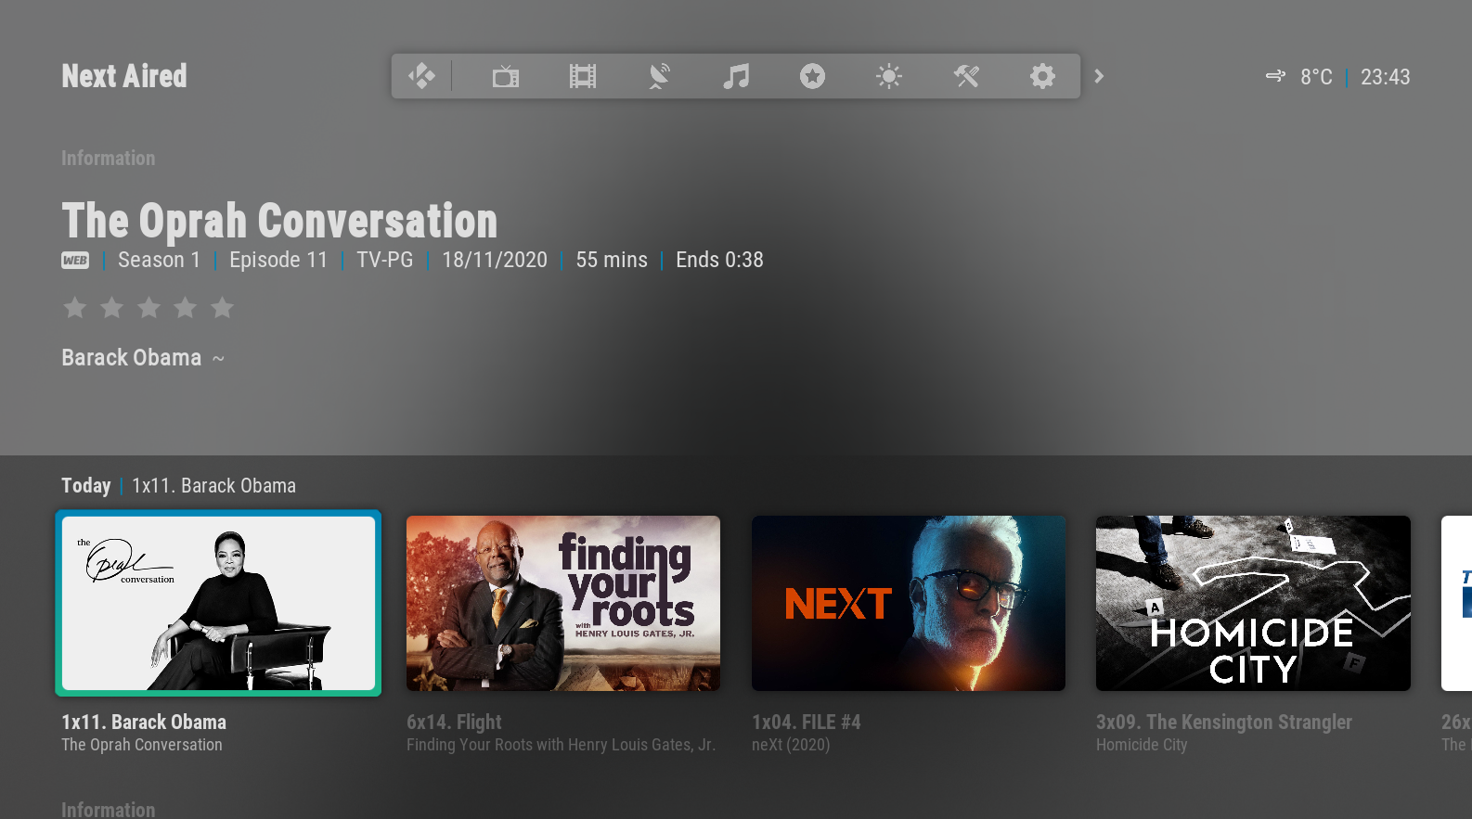Expand the top menu bar with the right chevron

coord(1099,76)
